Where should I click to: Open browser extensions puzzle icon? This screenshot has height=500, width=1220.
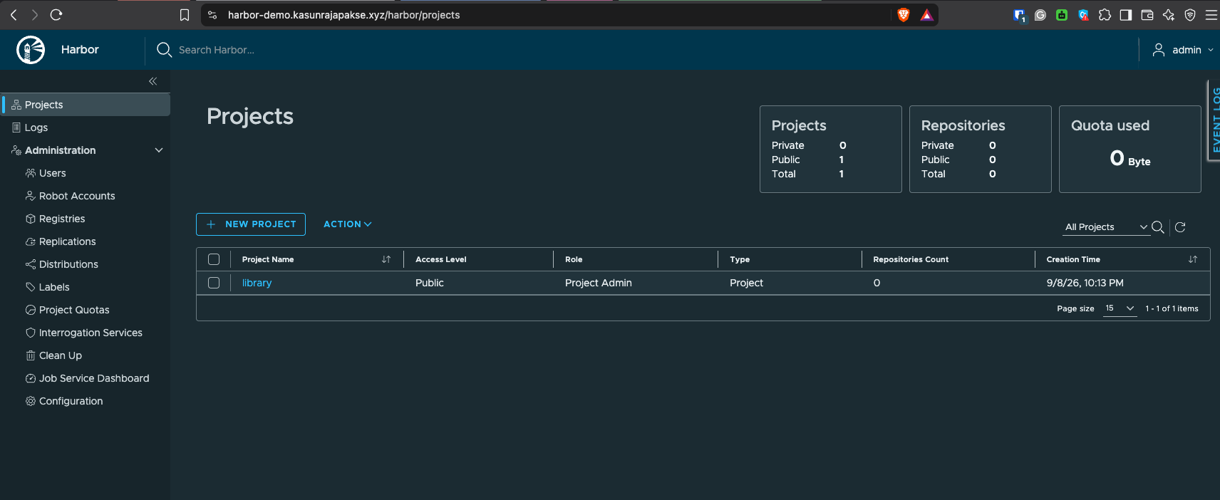pyautogui.click(x=1105, y=15)
